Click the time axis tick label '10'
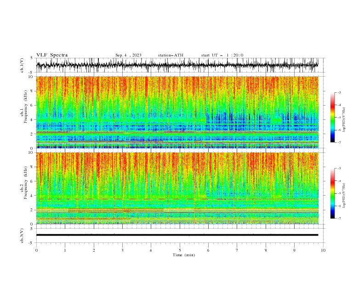364x281 pixels. click(323, 250)
